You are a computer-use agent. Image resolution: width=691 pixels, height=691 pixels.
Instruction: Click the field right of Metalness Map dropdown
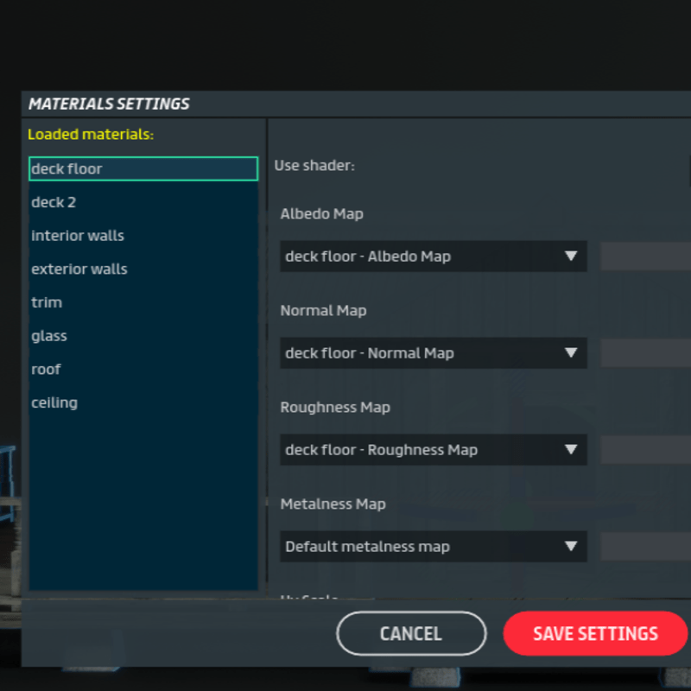645,547
